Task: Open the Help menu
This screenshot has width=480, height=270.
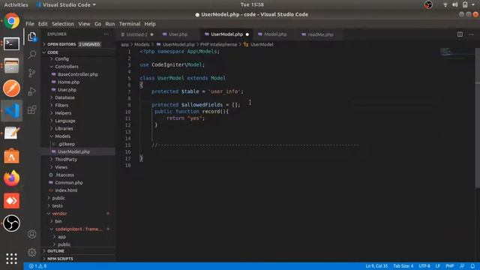Action: (x=150, y=24)
